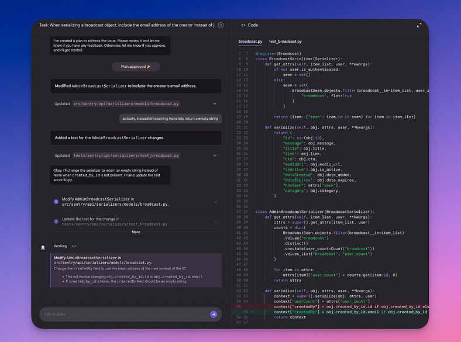The image size is (461, 342).
Task: Click the removed code line 55 in red
Action: coord(330,307)
